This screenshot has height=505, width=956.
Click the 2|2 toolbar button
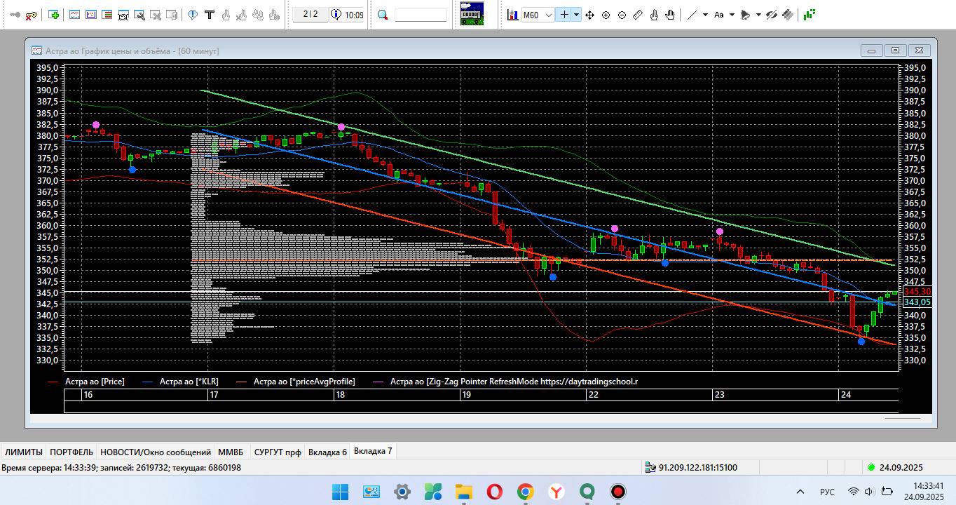[310, 15]
